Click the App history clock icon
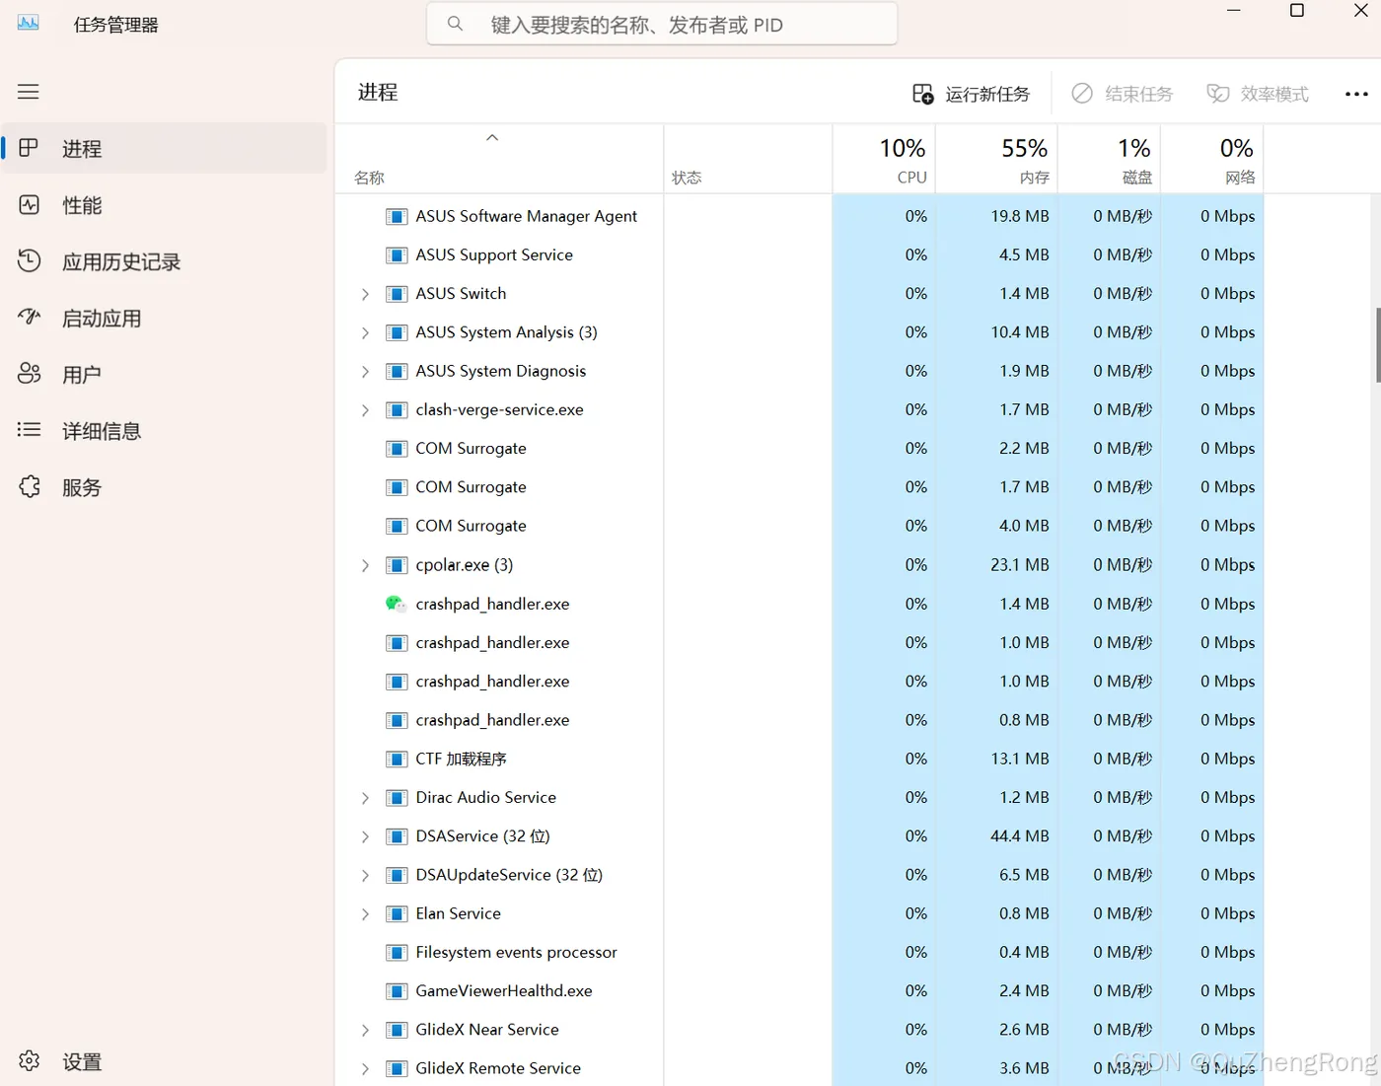The image size is (1381, 1086). click(x=30, y=261)
